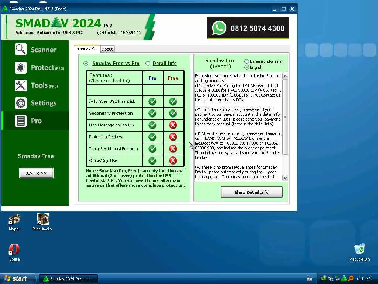
Task: Click the Pro column header
Action: coord(152,78)
